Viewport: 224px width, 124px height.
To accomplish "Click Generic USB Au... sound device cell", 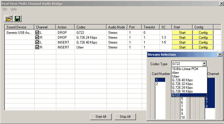I will point(19,32).
